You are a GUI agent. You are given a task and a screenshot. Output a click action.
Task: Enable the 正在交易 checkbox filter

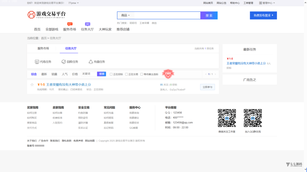pos(127,74)
